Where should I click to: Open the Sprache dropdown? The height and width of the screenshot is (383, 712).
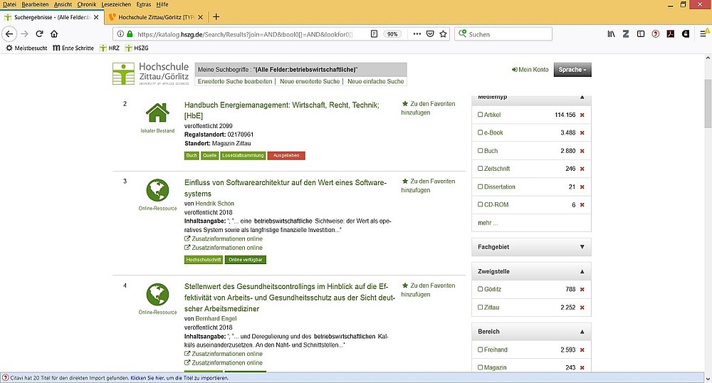pos(572,70)
